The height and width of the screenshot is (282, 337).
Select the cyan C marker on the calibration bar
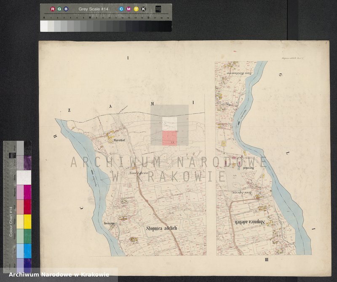(121, 9)
